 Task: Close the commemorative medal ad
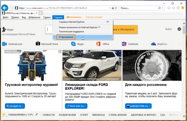click(x=180, y=51)
